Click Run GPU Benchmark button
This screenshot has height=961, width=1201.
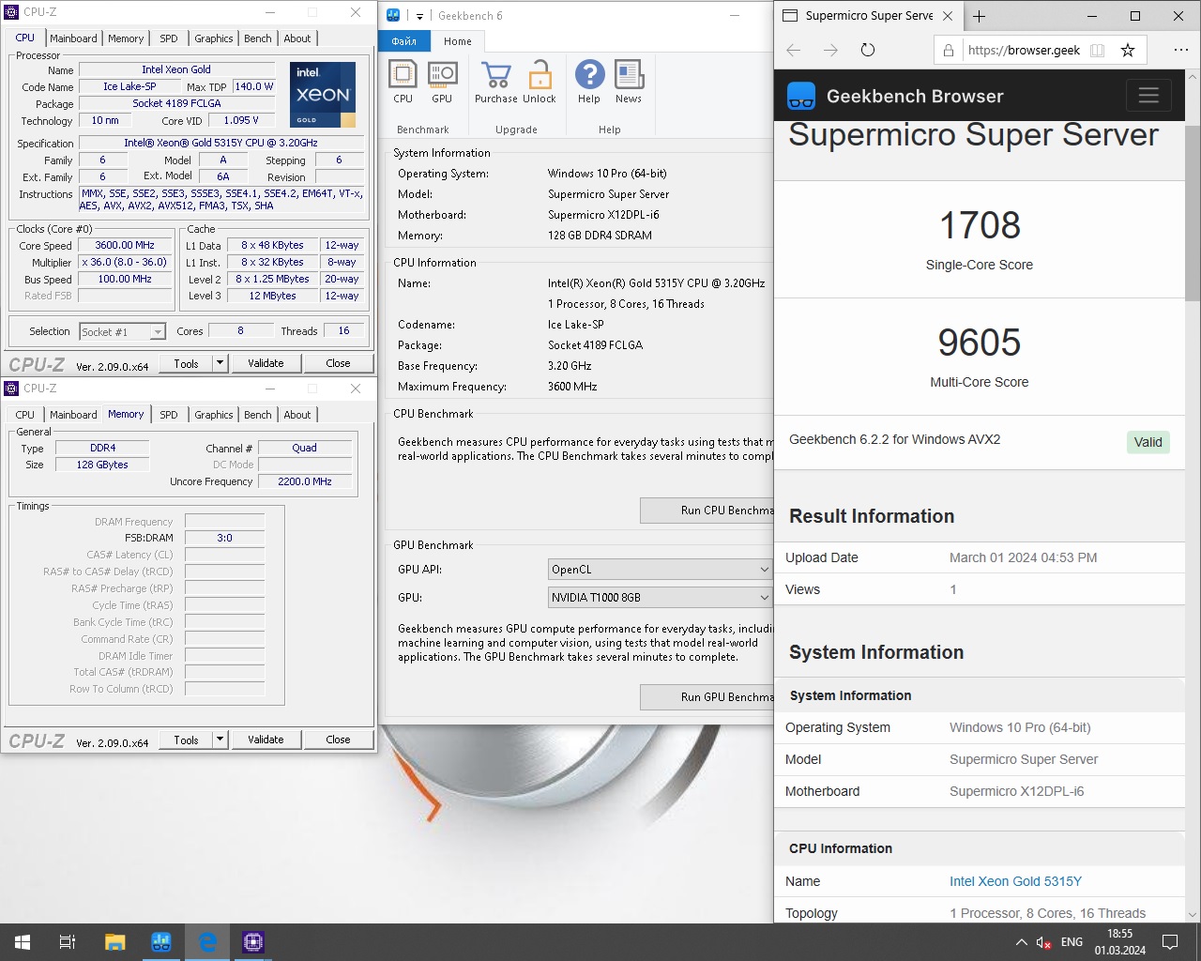tap(707, 697)
